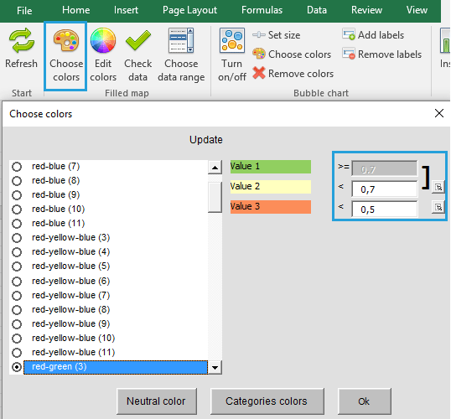Click the Check data checkmark icon
Viewport: 451px width, 419px height.
(138, 40)
